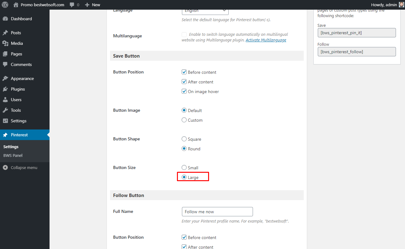This screenshot has width=405, height=249.
Task: Select Large button size
Action: (x=184, y=177)
